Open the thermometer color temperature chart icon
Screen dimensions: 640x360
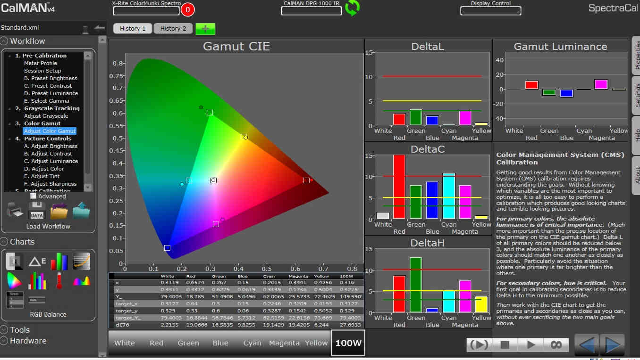click(59, 281)
